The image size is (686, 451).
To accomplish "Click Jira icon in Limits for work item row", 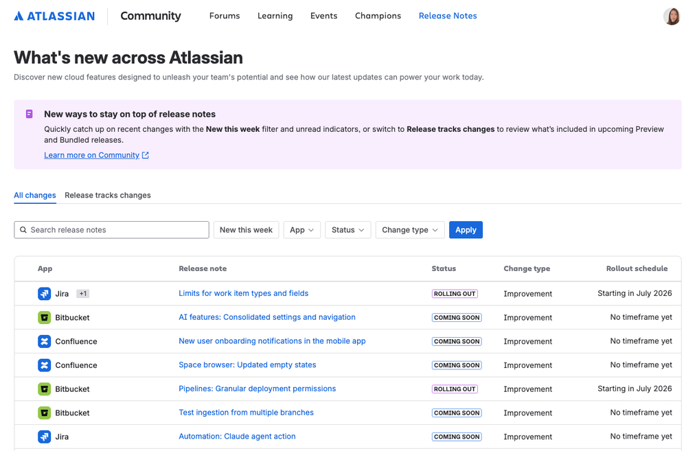I will (x=44, y=294).
